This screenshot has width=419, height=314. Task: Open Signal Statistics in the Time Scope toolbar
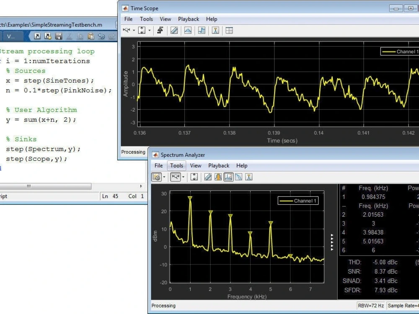pyautogui.click(x=188, y=30)
